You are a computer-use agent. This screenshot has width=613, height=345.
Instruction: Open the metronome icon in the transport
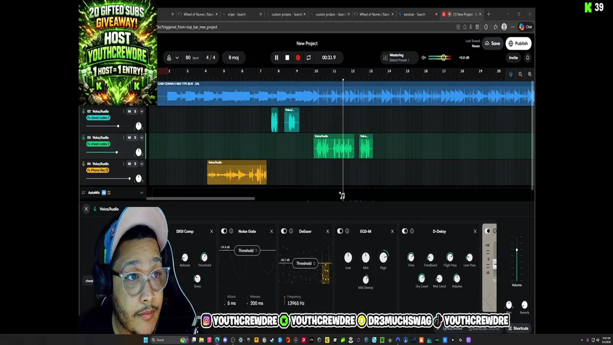click(169, 57)
